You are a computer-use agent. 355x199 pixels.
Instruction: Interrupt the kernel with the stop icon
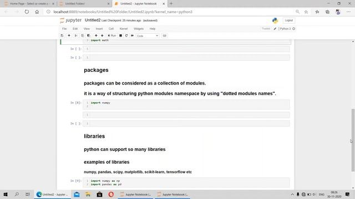pyautogui.click(x=121, y=35)
